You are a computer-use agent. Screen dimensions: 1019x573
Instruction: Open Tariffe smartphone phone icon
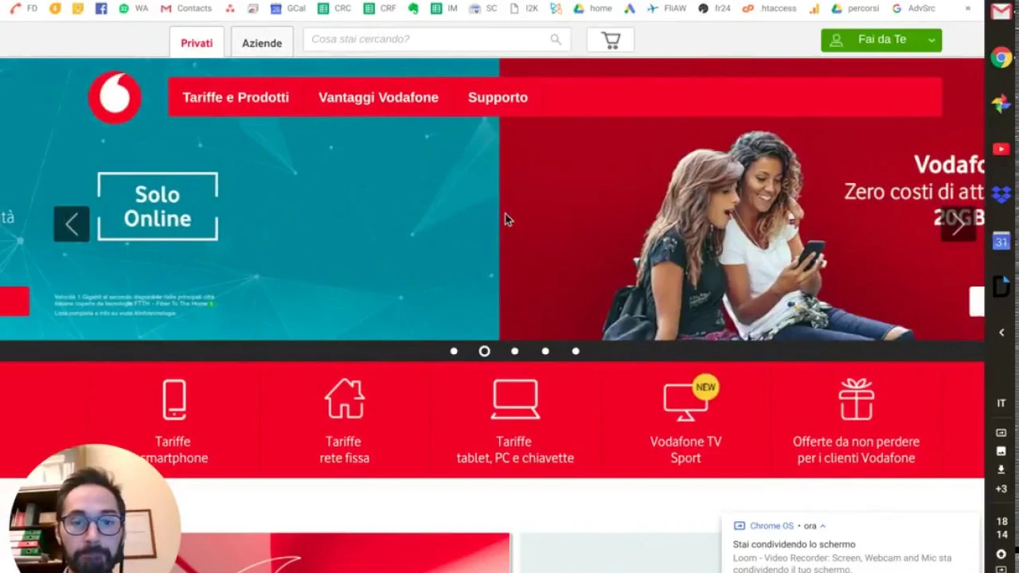coord(174,400)
